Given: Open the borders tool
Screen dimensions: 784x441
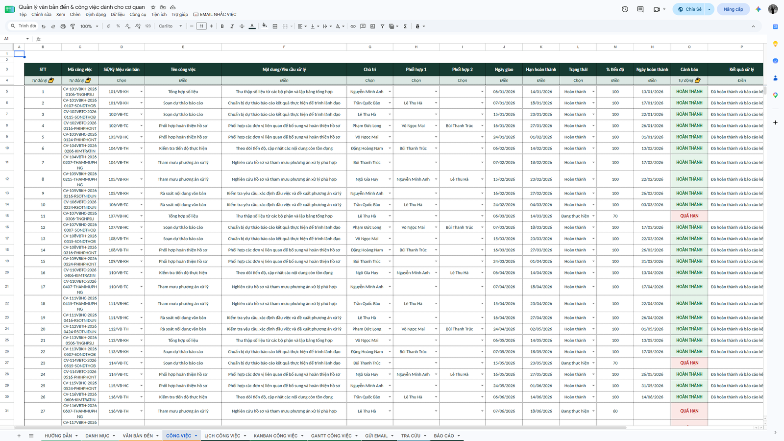Looking at the screenshot, I should click(x=275, y=26).
